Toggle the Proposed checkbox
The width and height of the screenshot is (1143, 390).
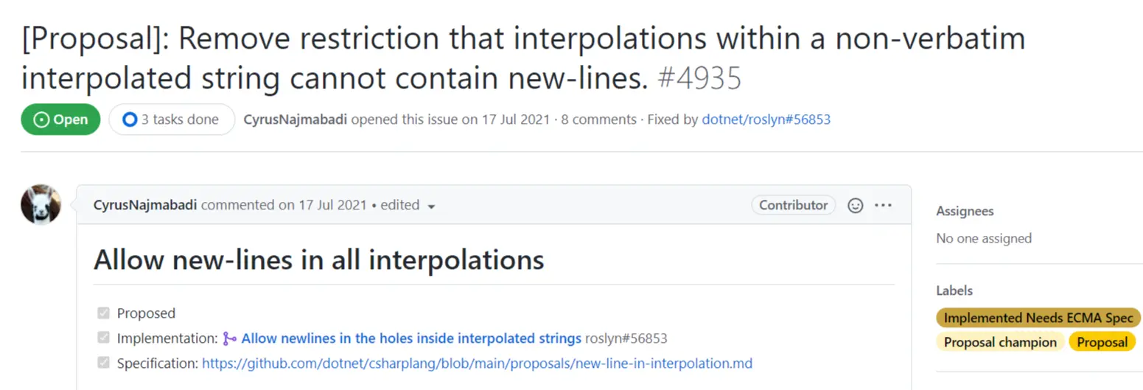[x=103, y=313]
